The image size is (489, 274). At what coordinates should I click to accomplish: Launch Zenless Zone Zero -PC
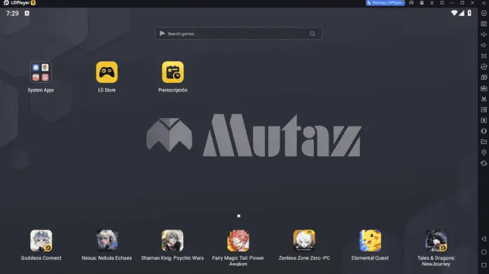(x=304, y=240)
